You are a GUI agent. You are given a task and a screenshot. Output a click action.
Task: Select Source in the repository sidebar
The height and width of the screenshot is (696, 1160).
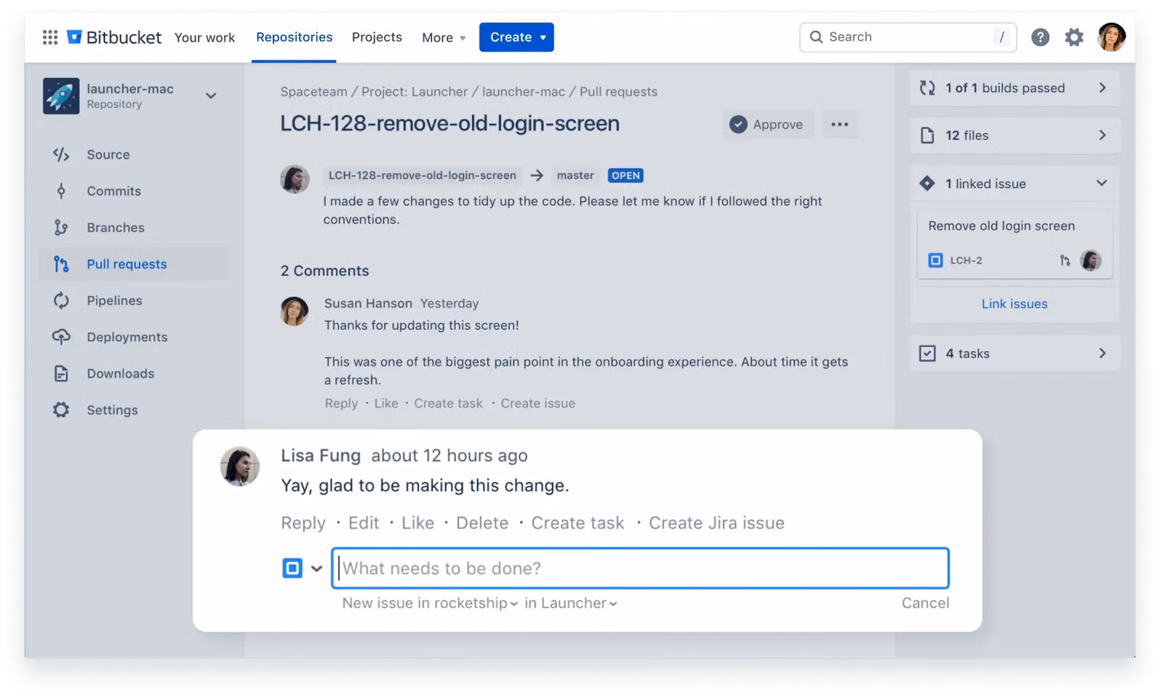pyautogui.click(x=107, y=154)
